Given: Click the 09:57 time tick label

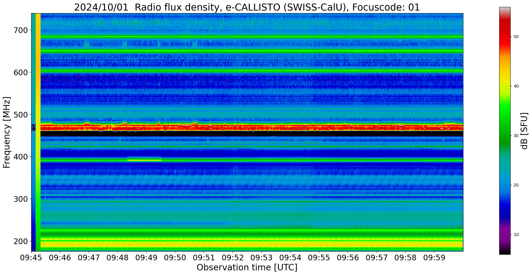Looking at the screenshot, I should point(377,258).
